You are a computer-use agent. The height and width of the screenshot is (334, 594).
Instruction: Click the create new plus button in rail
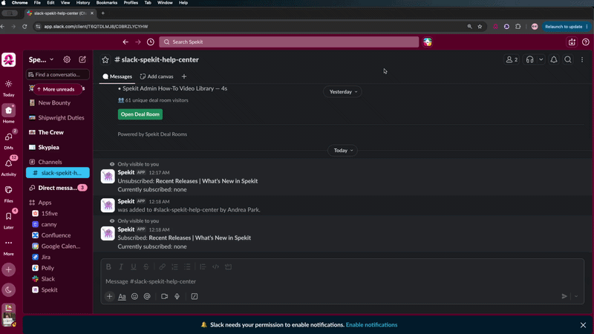8,269
